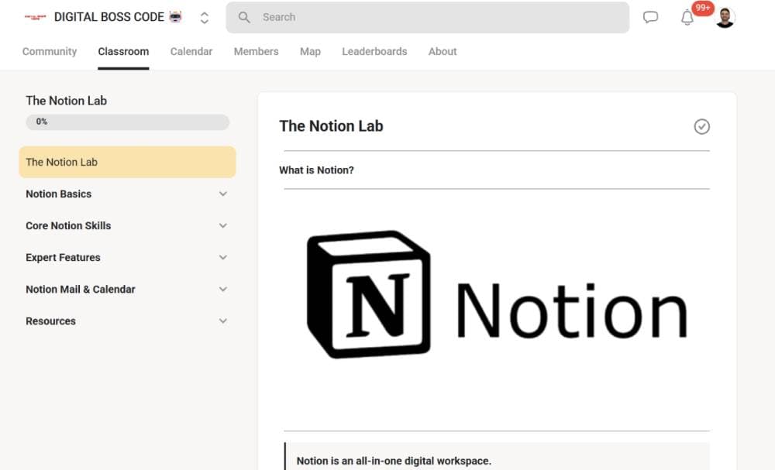
Task: Click the Notion logo image
Action: [497, 295]
